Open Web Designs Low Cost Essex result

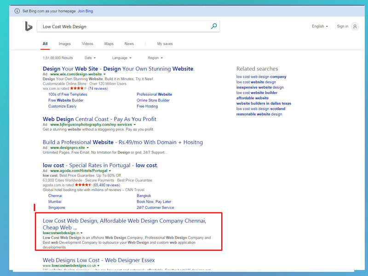[x=99, y=260]
